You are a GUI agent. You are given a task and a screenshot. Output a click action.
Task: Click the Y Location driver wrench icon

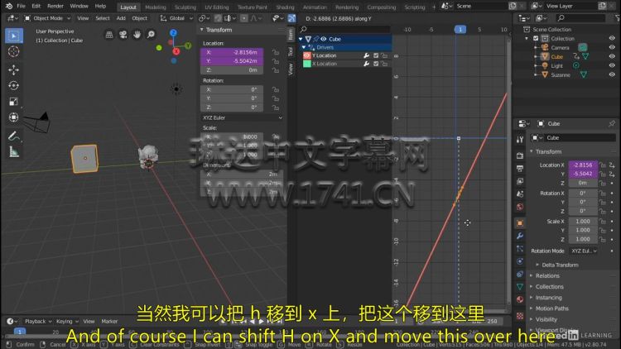tap(366, 55)
